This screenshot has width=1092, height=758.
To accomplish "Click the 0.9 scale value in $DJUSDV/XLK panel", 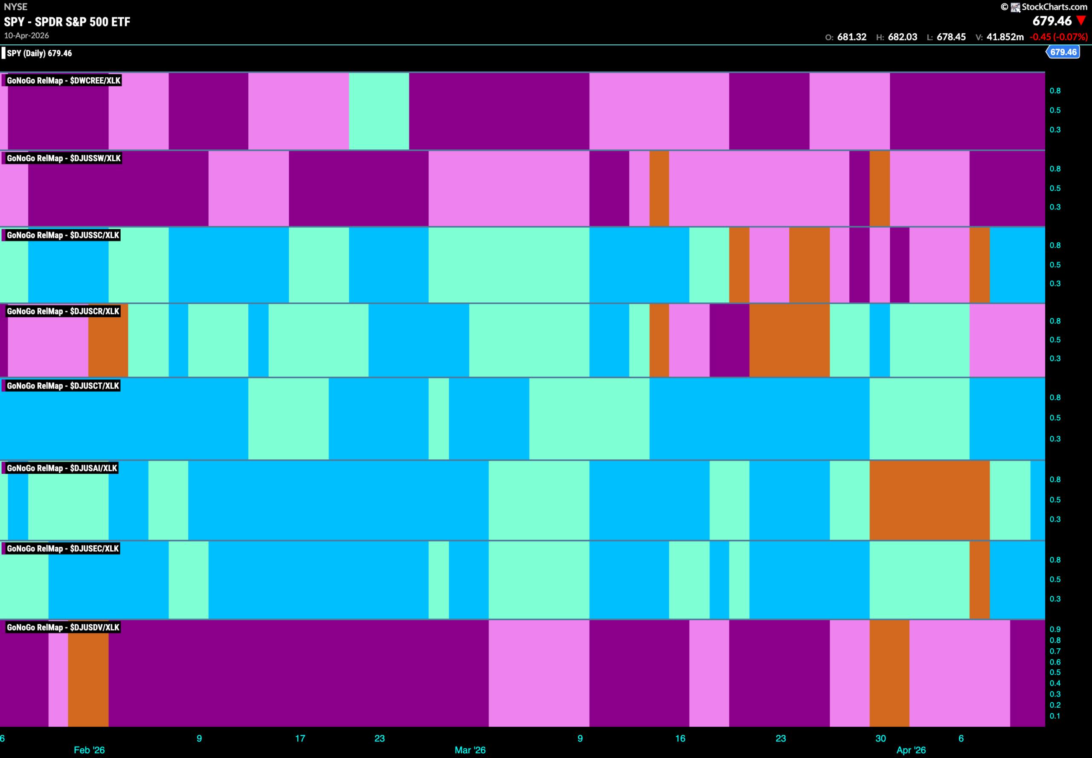I will click(x=1055, y=629).
